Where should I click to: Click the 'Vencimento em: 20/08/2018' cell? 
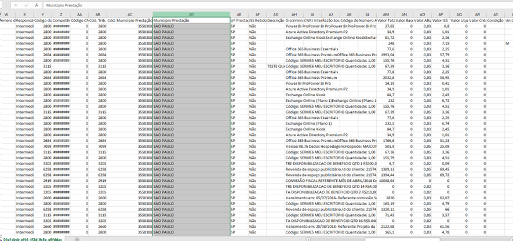[331, 227]
